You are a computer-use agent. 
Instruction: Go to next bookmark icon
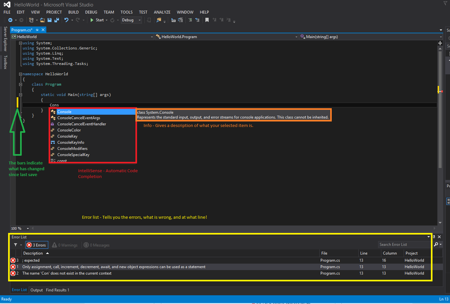click(221, 20)
